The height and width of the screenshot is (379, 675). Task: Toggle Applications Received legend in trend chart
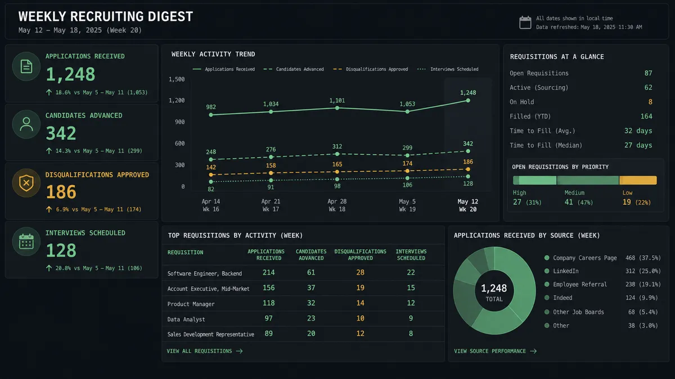coord(223,69)
